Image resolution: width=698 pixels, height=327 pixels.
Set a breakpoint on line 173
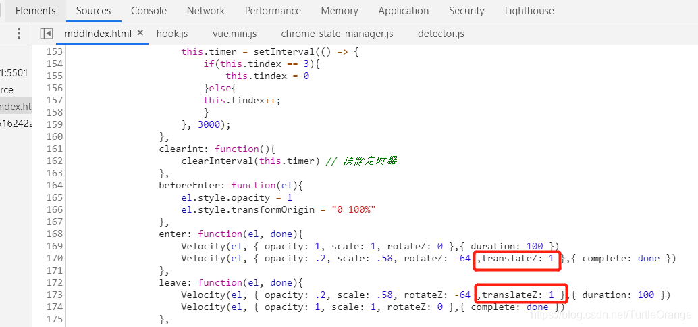(54, 295)
